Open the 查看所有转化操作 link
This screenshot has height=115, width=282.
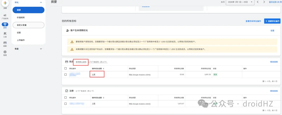pos(253,21)
